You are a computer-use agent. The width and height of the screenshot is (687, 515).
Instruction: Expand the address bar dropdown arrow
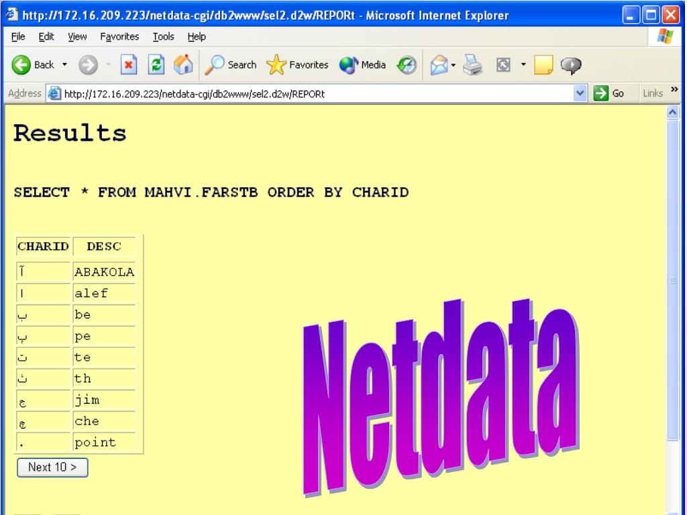coord(580,93)
